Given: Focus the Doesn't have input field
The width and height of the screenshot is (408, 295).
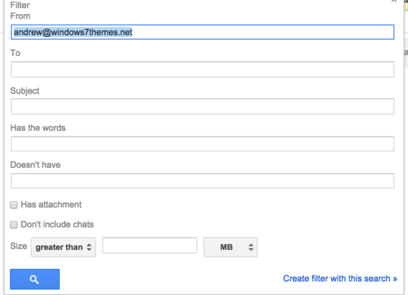Looking at the screenshot, I should coord(203,181).
